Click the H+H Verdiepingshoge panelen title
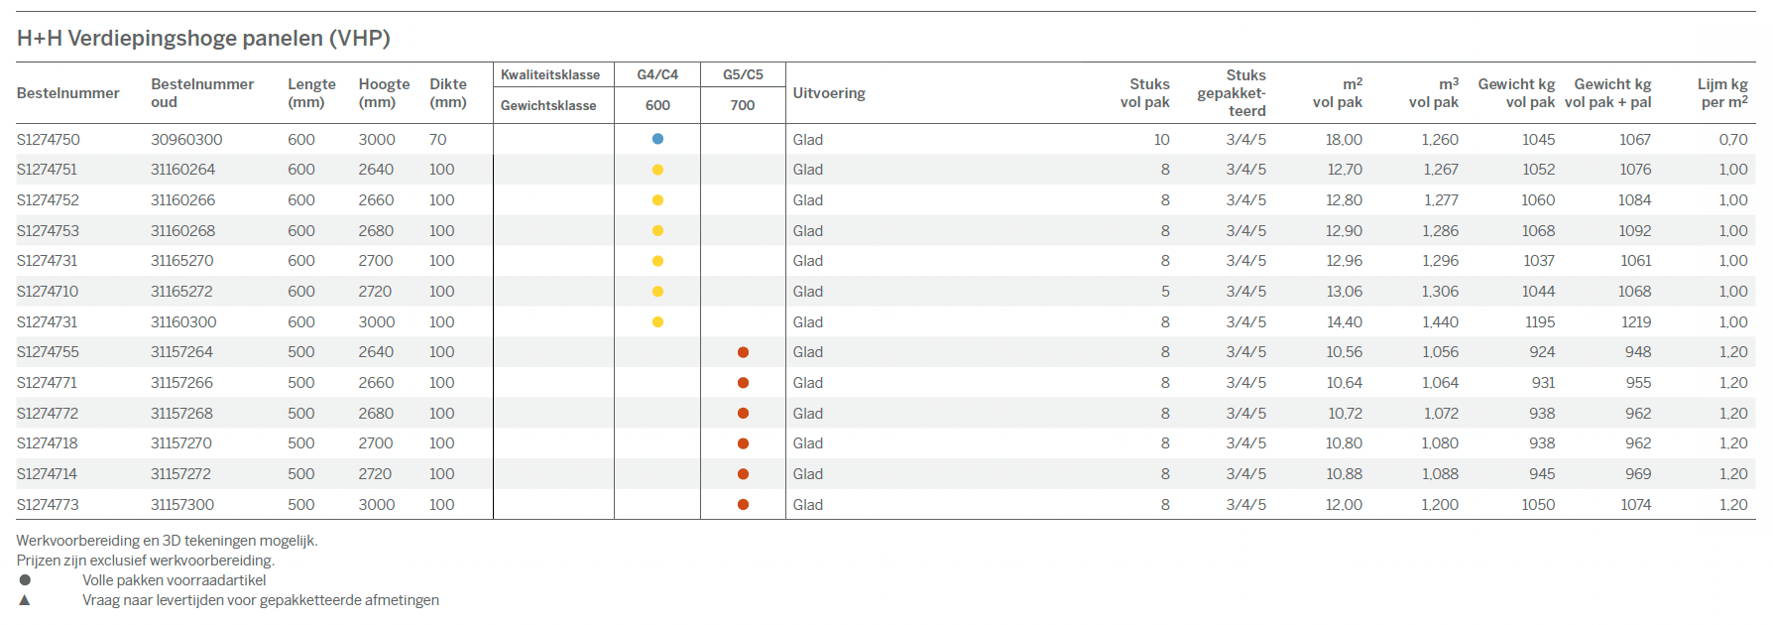This screenshot has width=1773, height=625. [203, 39]
